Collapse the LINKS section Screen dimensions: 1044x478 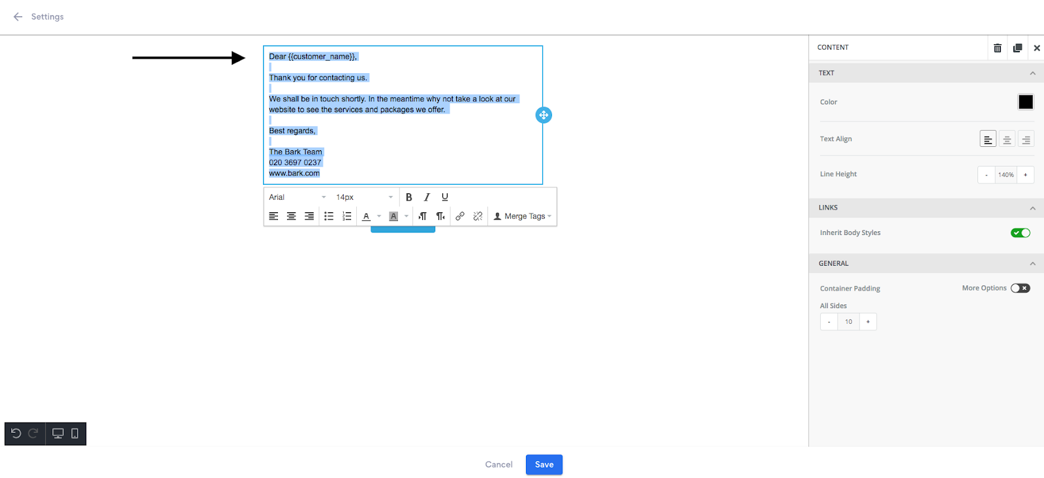pyautogui.click(x=1032, y=208)
